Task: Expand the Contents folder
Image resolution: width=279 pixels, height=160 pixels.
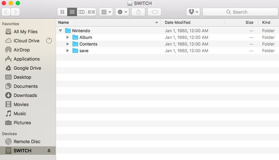Action: pos(67,44)
